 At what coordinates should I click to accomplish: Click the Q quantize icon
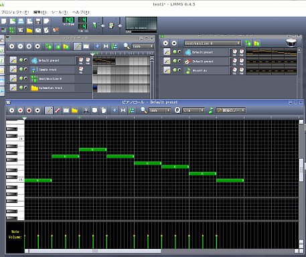(177, 110)
